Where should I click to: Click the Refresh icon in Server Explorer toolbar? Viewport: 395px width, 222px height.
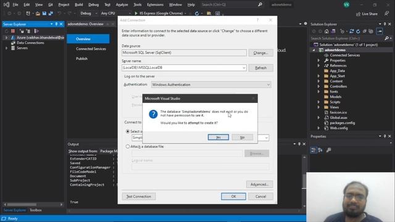6,31
